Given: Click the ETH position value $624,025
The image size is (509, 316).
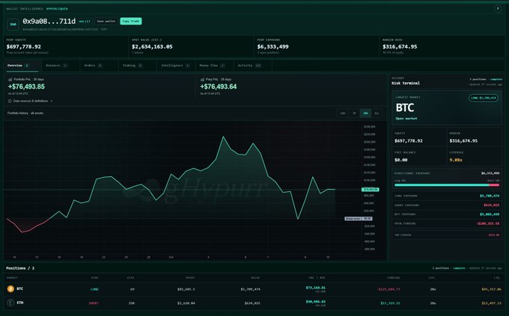Looking at the screenshot, I should coord(252,303).
